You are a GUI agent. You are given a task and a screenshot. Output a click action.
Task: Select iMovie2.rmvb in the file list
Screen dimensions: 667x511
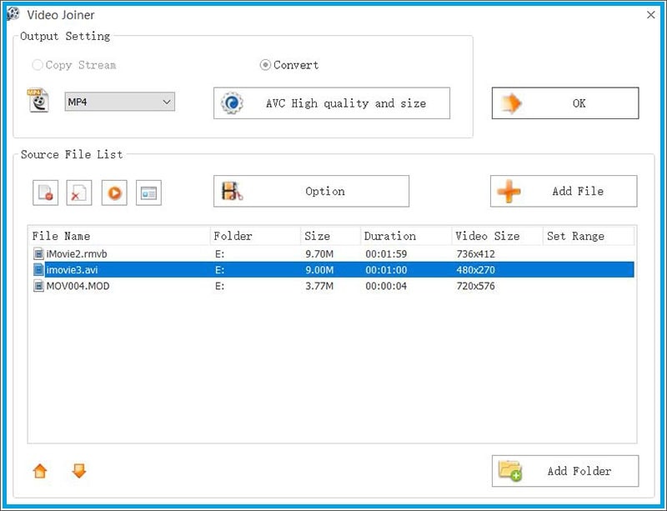(77, 253)
